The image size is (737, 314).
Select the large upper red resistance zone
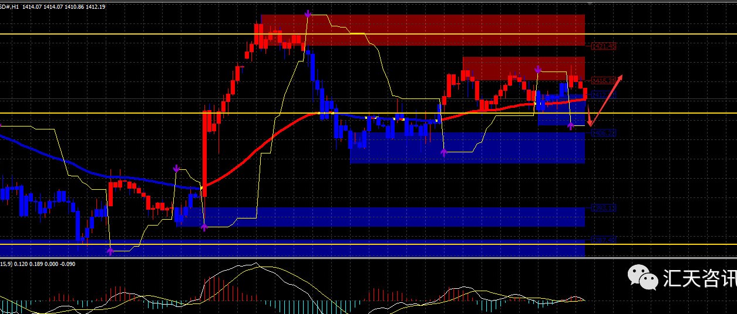point(423,30)
